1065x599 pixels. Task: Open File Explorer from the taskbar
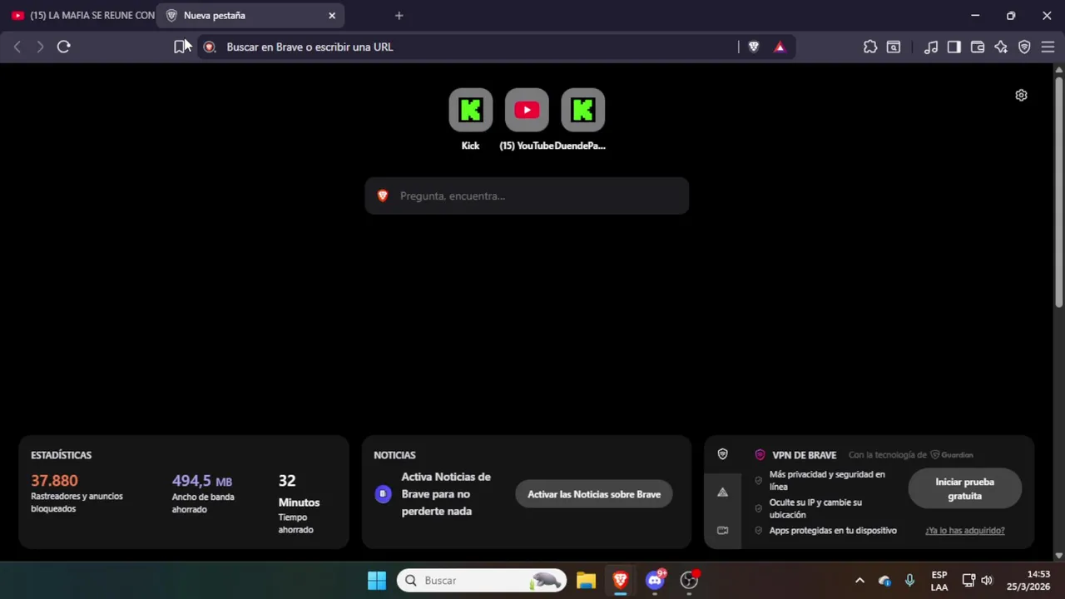(586, 580)
